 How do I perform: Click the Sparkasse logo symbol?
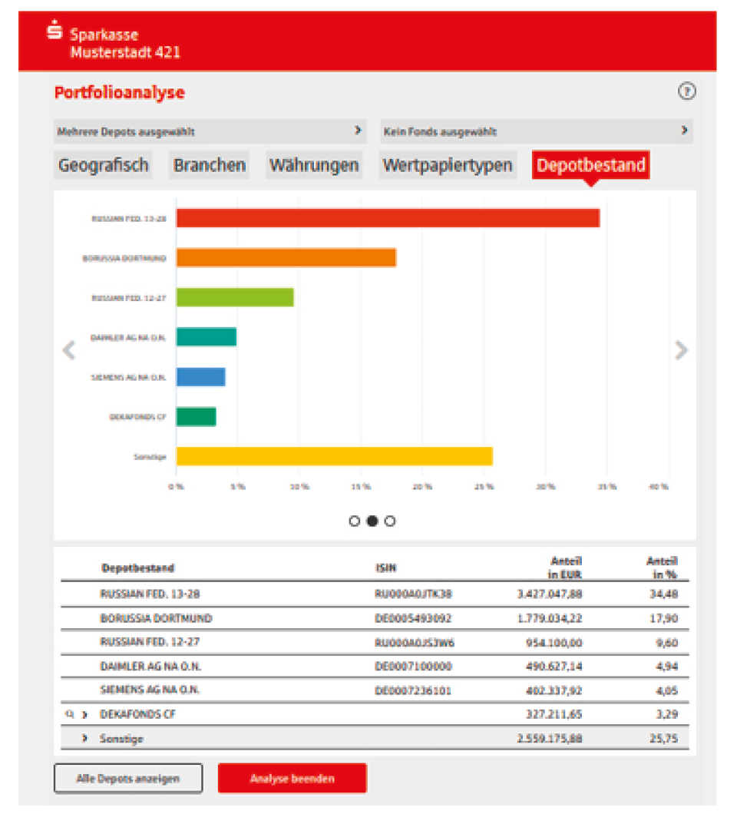(x=54, y=30)
